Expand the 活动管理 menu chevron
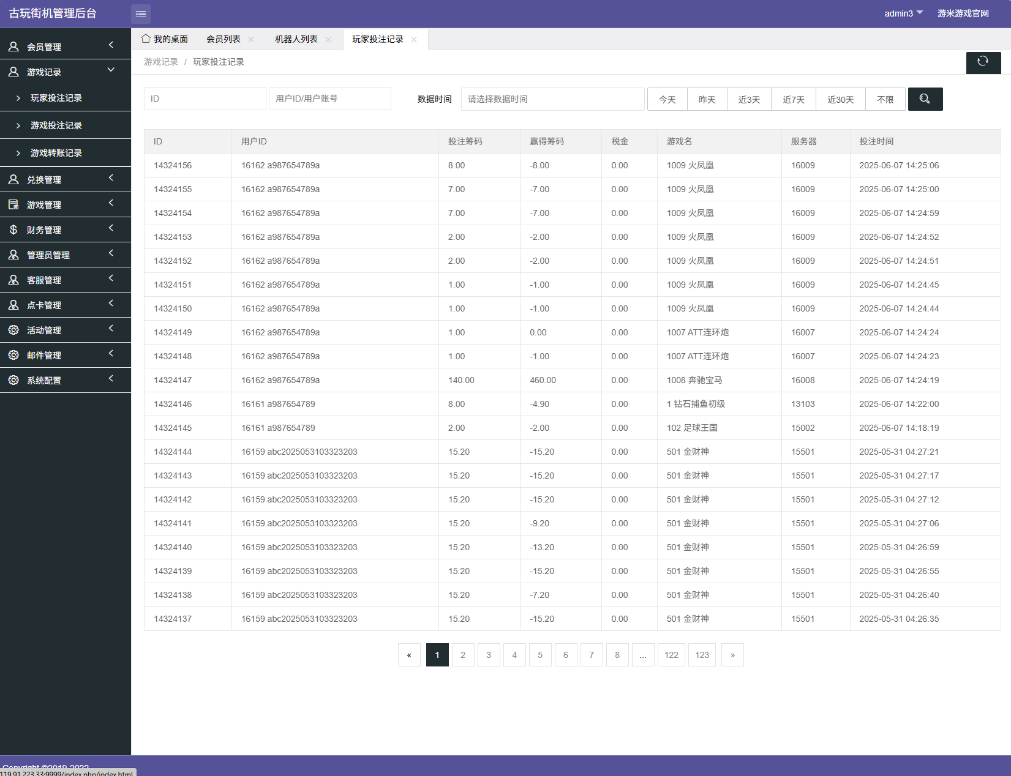 [x=111, y=328]
